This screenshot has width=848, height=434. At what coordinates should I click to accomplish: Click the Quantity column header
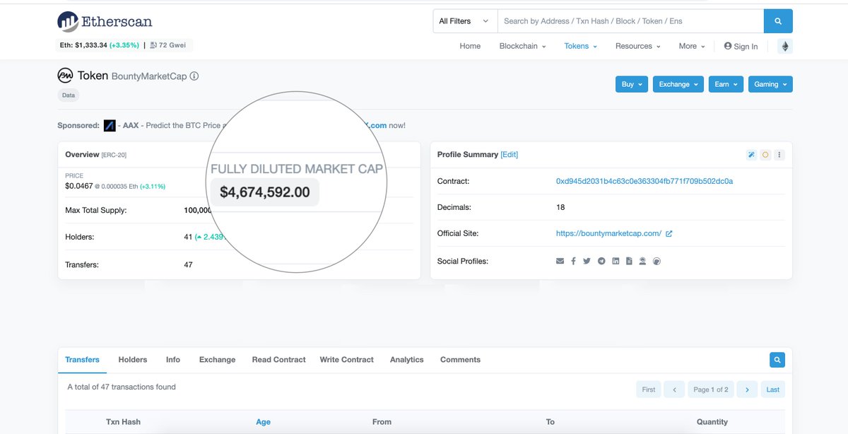point(712,422)
